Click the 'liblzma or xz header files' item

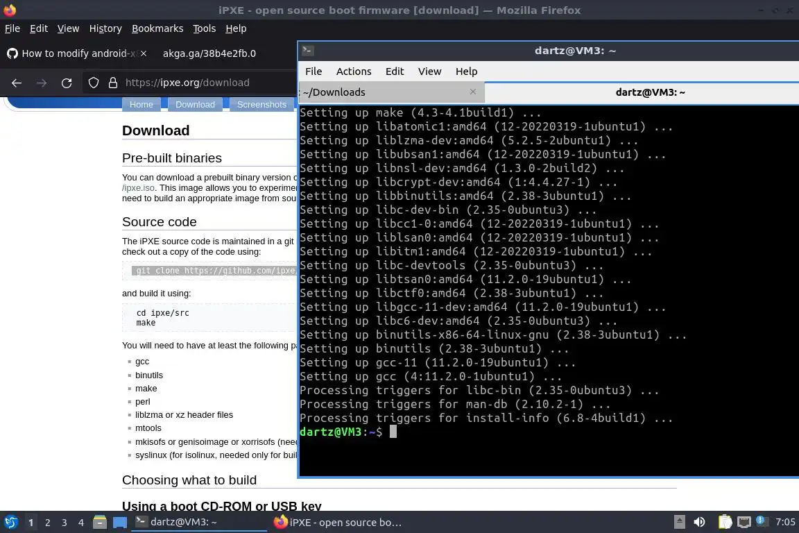[184, 414]
